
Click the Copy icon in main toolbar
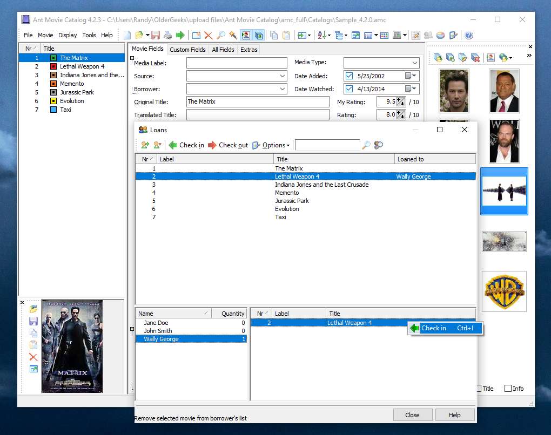click(x=274, y=35)
